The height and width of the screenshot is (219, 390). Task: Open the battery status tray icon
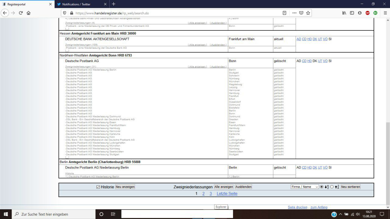[x=346, y=214]
